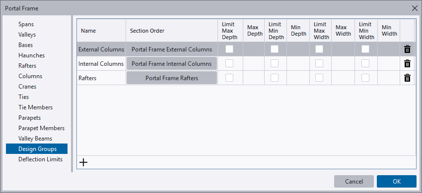Screen dimensions: 422x193
Task: Click the Max Width column header
Action: point(343,31)
